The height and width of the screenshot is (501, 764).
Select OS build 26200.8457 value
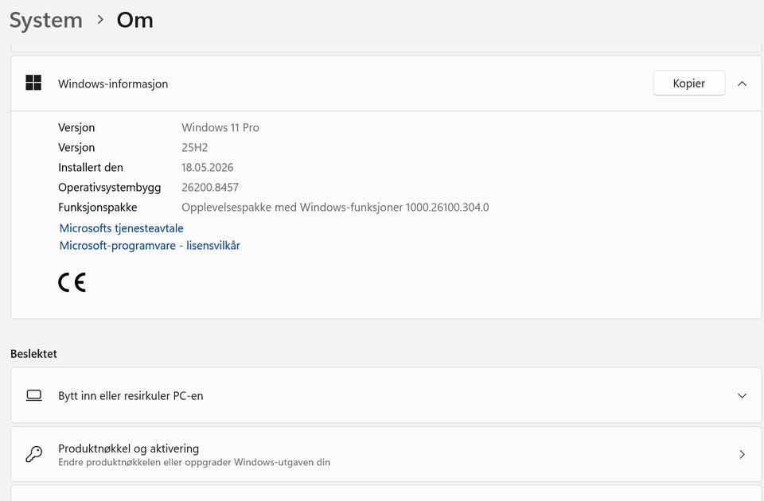pos(210,188)
